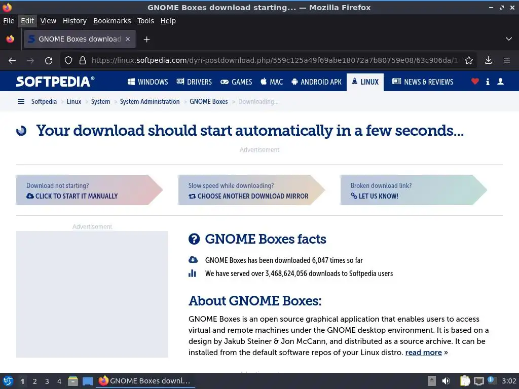
Task: Follow the read more link
Action: 423,353
